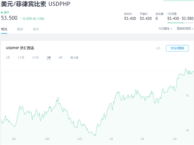Screen dimensions: 194x145
Task: Open the 观点 tab
Action: pyautogui.click(x=20, y=29)
